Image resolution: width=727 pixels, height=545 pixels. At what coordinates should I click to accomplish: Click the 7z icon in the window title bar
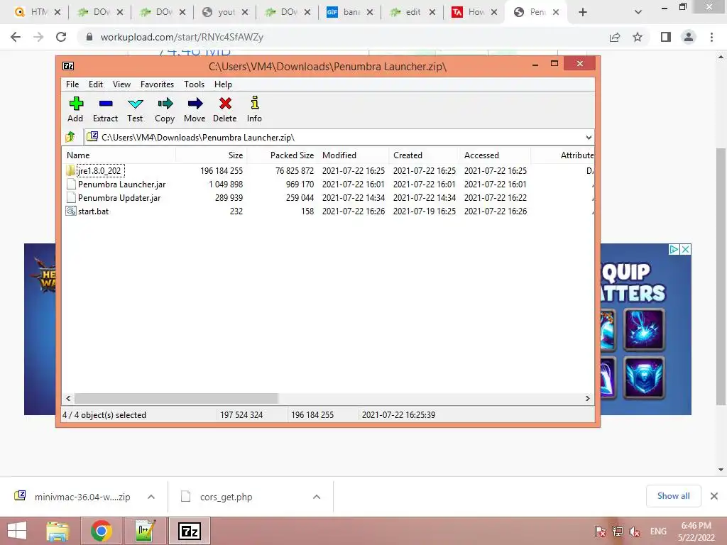click(68, 66)
